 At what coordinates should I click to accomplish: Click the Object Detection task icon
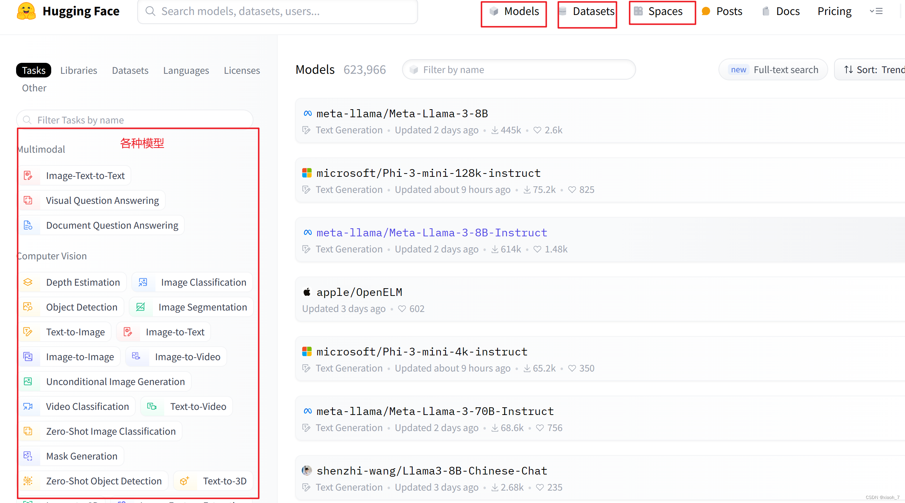[x=28, y=307]
